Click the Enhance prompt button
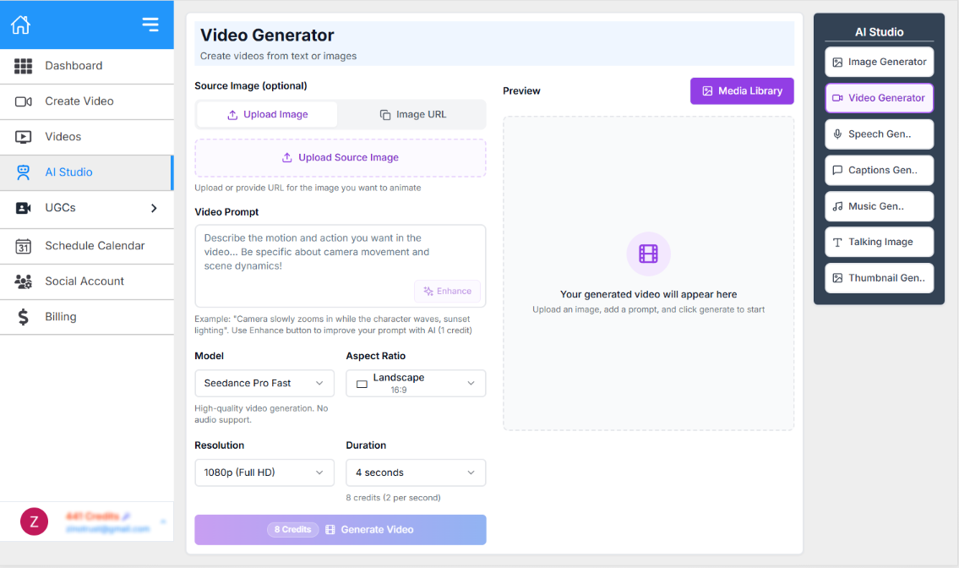The height and width of the screenshot is (568, 959). (x=447, y=290)
